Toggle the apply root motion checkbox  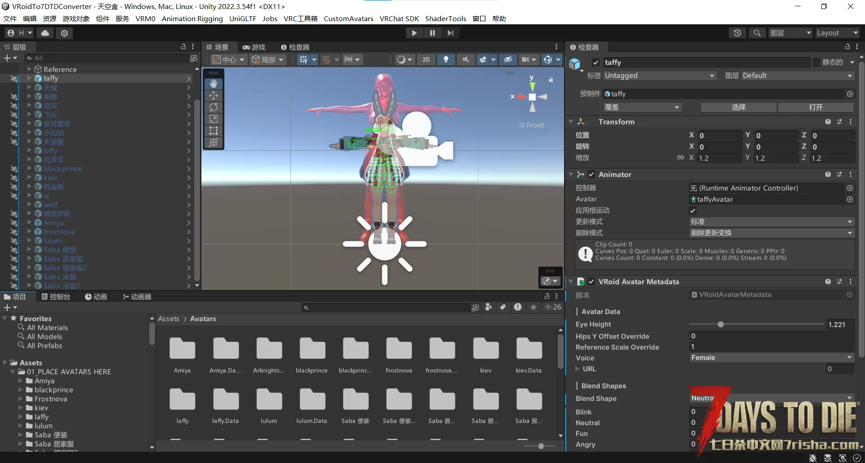pos(692,210)
